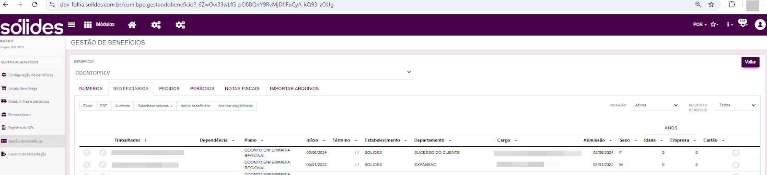This screenshot has width=767, height=175.
Task: Click edit pencil icon on second beneficiary row
Action: point(103,164)
